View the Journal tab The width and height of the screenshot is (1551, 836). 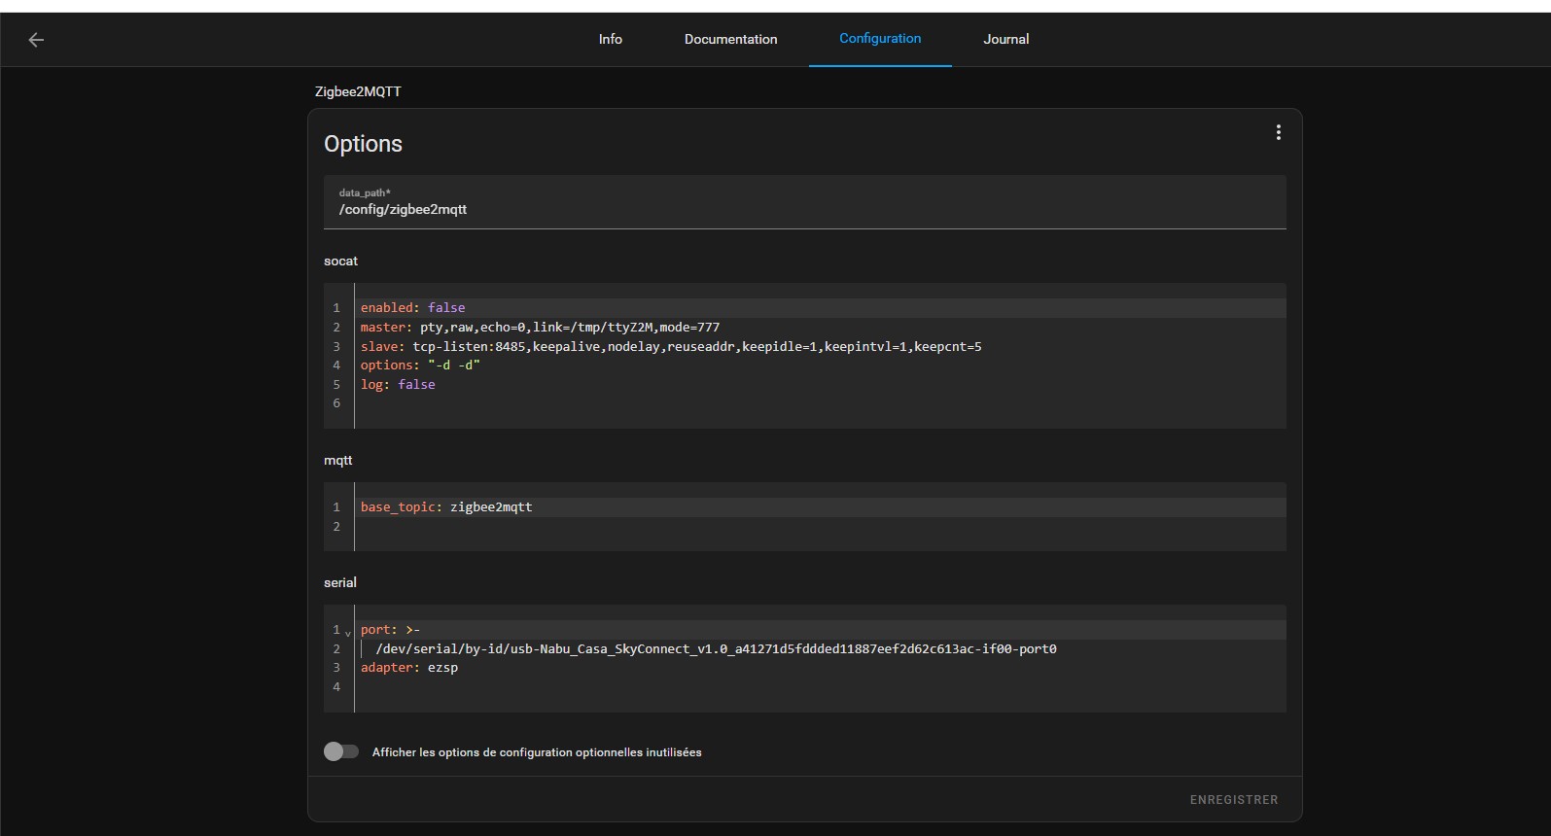[1005, 39]
